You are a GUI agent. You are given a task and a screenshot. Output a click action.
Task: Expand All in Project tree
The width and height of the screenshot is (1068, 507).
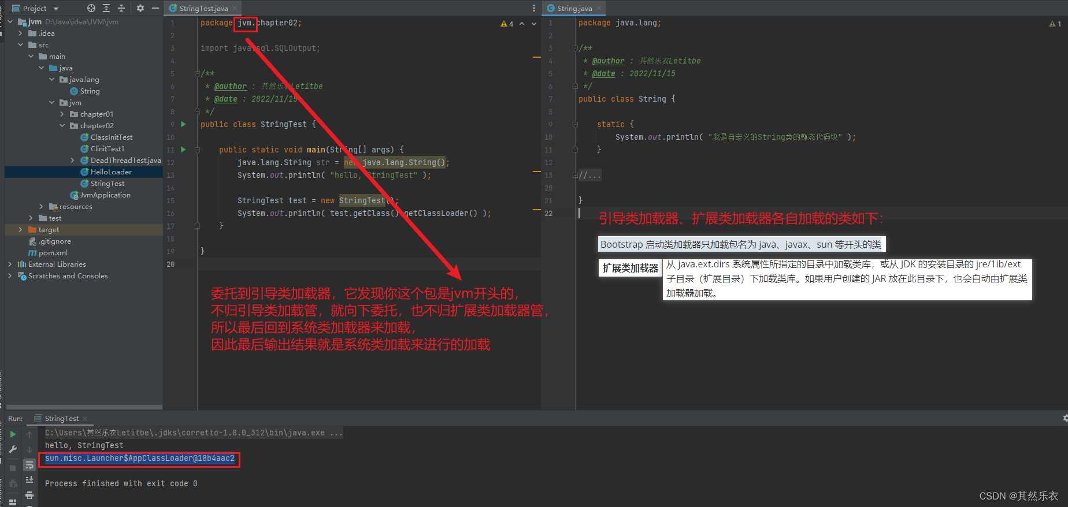106,8
